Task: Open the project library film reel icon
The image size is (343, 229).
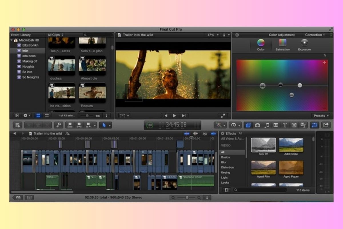Action: pyautogui.click(x=18, y=198)
